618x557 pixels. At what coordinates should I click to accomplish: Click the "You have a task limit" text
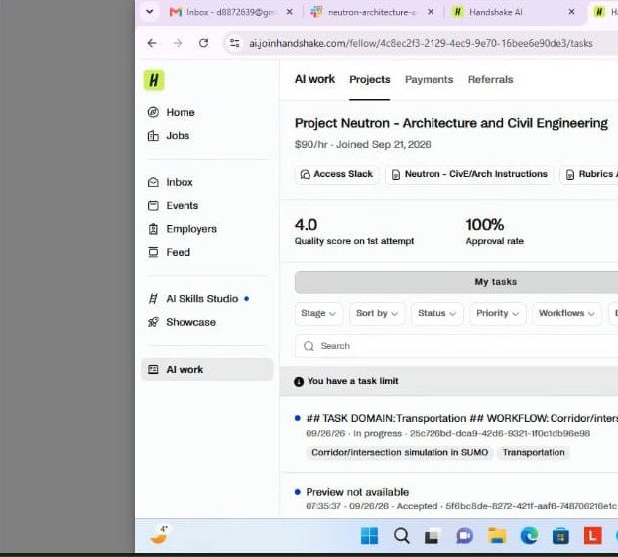click(353, 381)
